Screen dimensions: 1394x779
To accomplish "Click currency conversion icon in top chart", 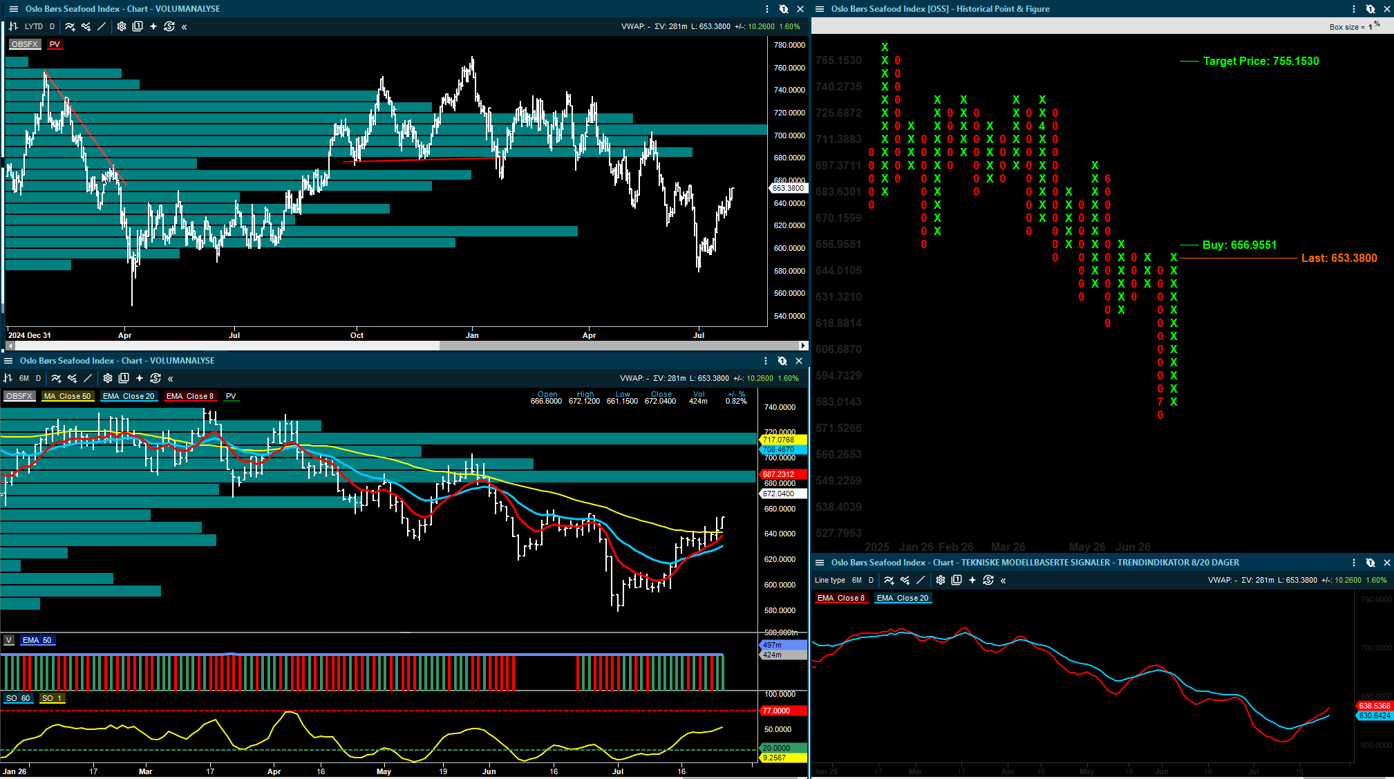I will click(169, 26).
